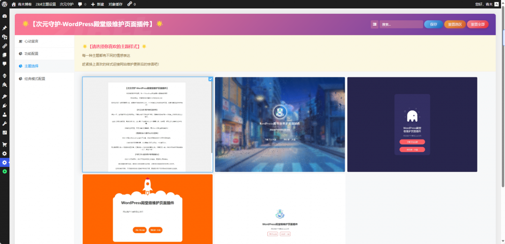This screenshot has height=244, width=505.
Task: Pick the orange rocket theme style
Action: point(147,209)
